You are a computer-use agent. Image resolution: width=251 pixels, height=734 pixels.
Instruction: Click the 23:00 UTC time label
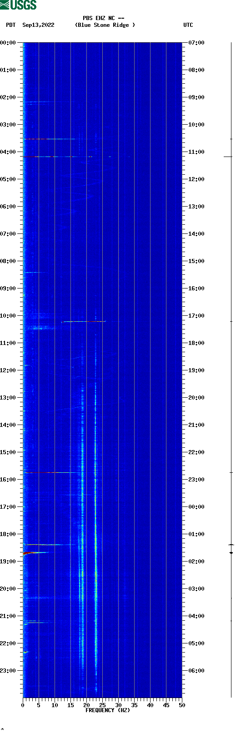[196, 480]
